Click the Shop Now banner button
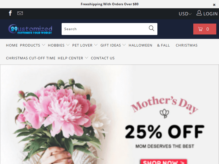This screenshot has width=219, height=164. [164, 162]
